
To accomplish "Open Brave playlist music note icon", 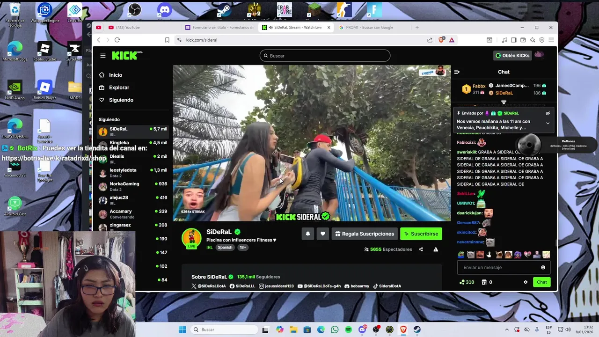I will [504, 40].
